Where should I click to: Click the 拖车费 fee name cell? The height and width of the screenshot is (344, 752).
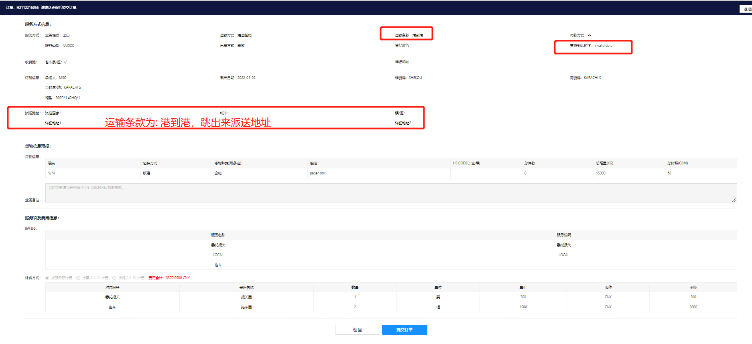(246, 307)
